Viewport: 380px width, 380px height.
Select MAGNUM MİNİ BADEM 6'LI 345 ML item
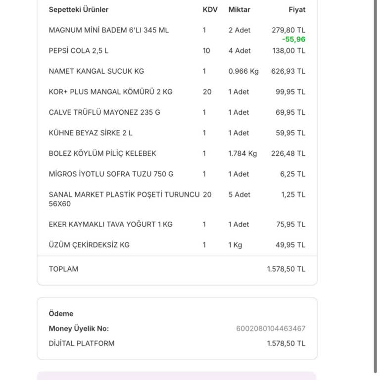[x=108, y=30]
